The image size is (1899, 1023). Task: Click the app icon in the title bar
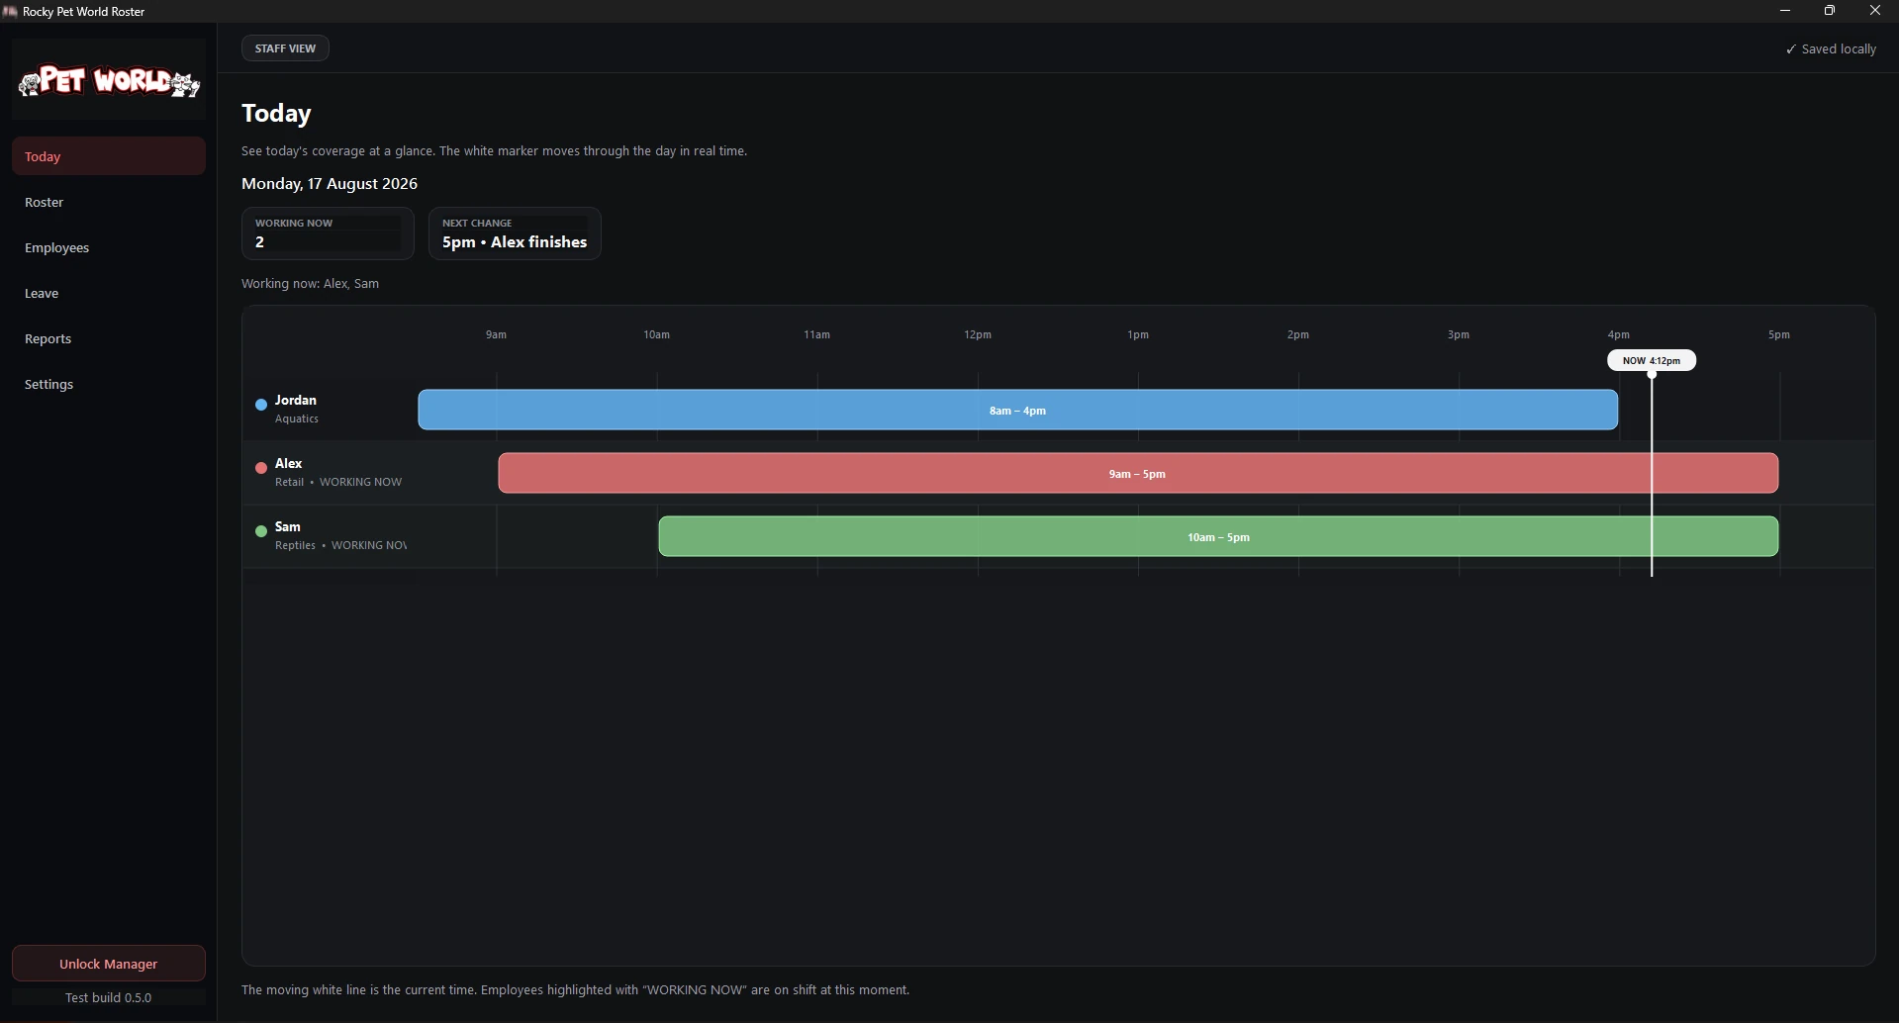11,11
